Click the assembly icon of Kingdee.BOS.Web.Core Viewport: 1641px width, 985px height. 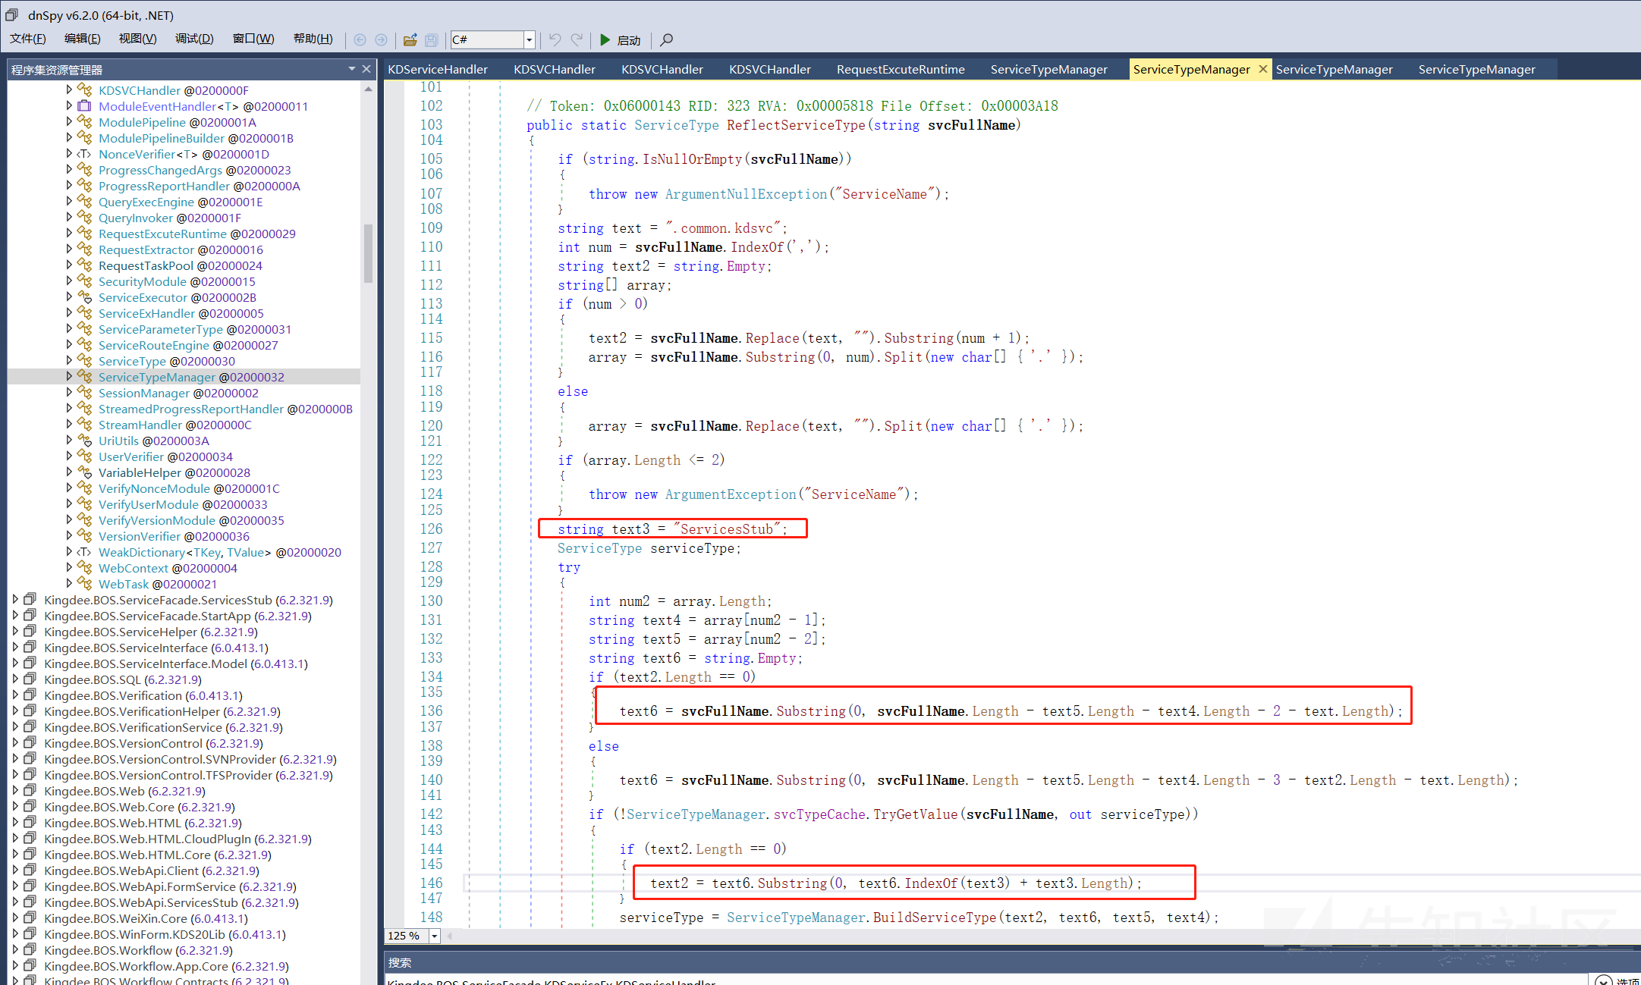30,807
